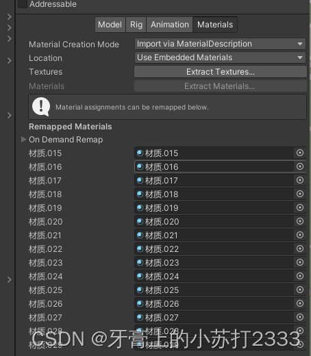
Task: Click the Remapped Materials heading
Action: (x=71, y=127)
